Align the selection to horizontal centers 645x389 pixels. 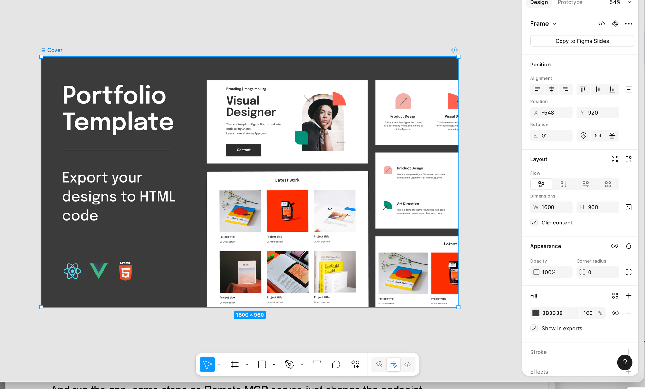click(551, 90)
